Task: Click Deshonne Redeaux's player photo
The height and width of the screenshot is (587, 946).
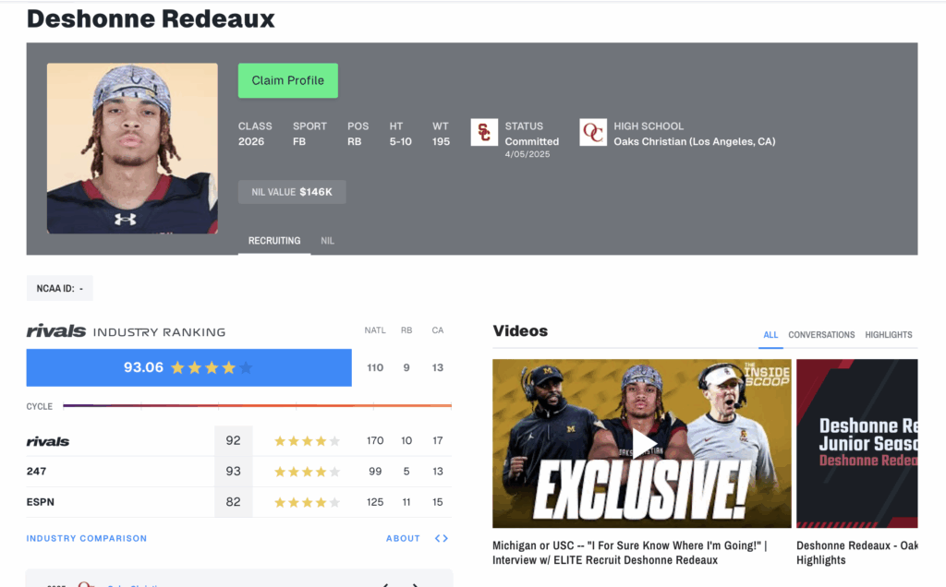Action: (132, 149)
